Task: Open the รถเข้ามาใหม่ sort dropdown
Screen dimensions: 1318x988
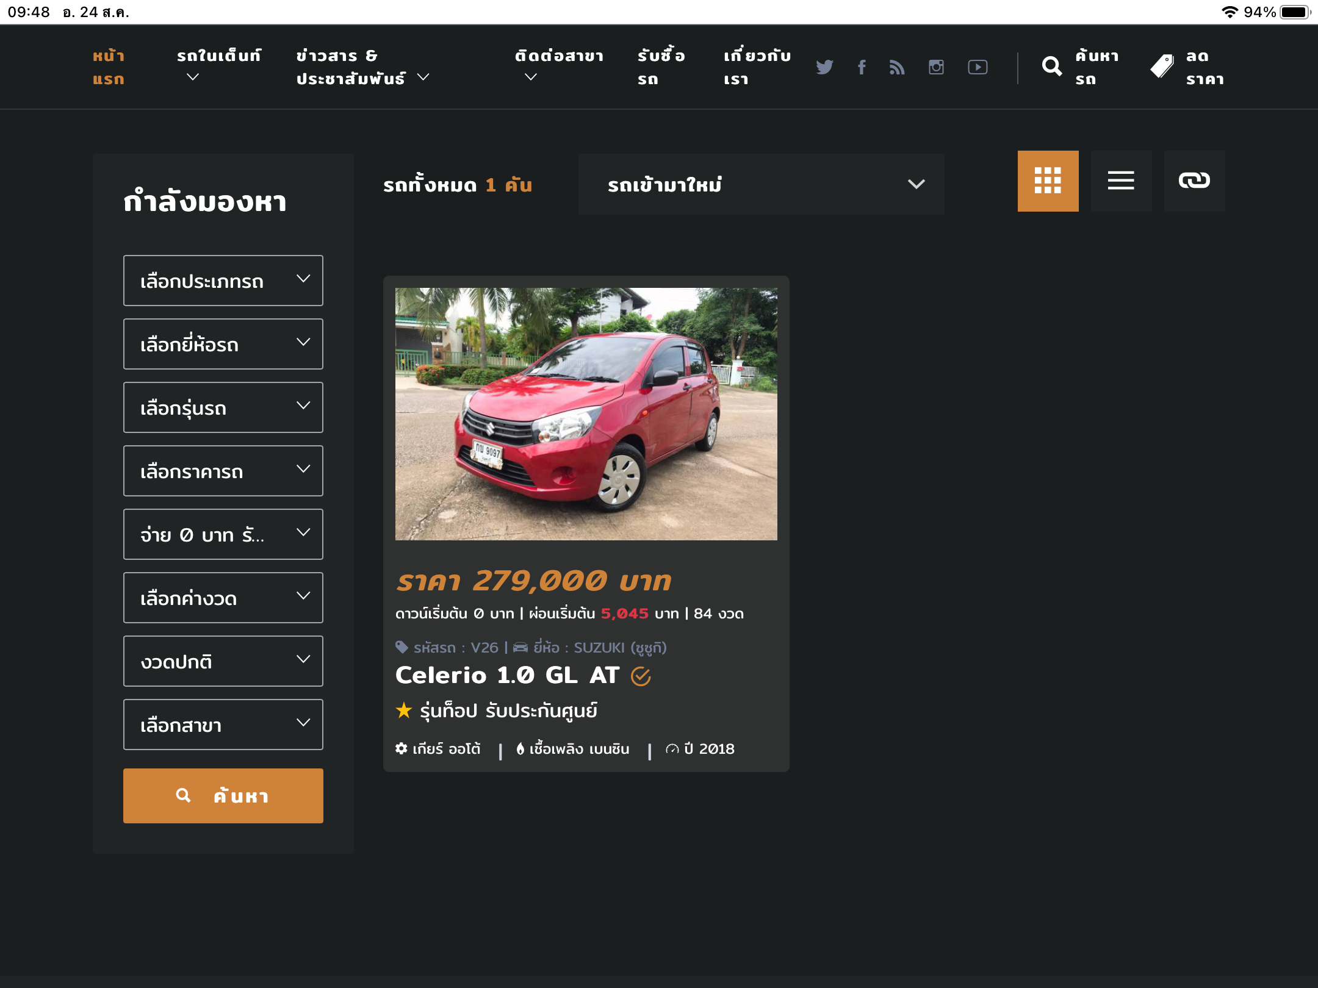Action: pyautogui.click(x=761, y=184)
